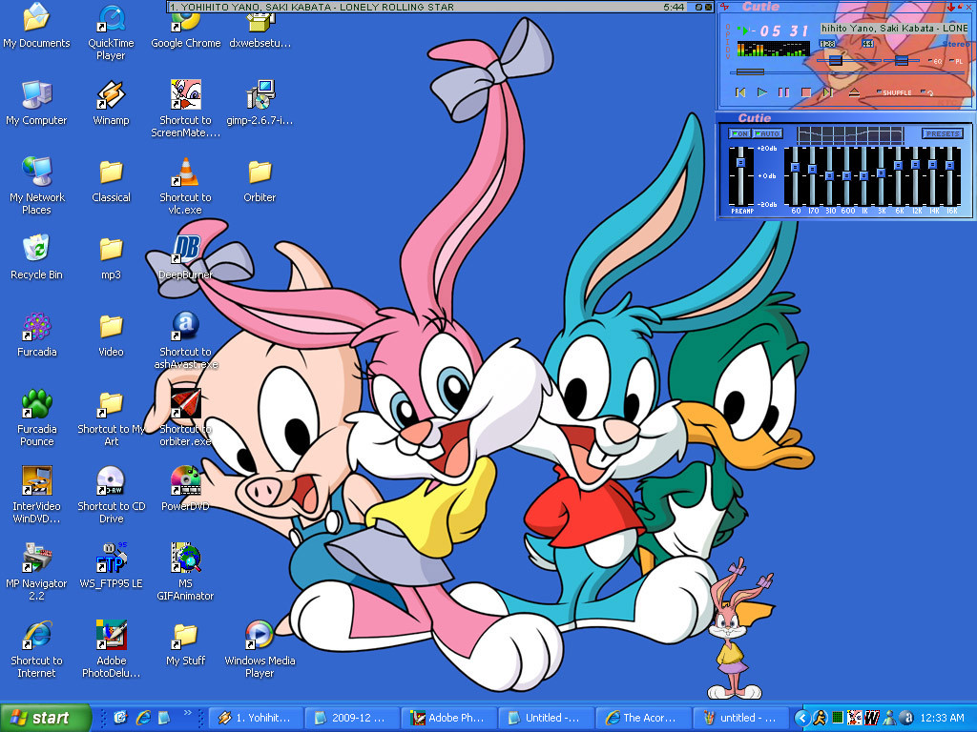Screen dimensions: 977x732
Task: Switch to Adobe PhotoDeluxe taskbar button
Action: [450, 718]
